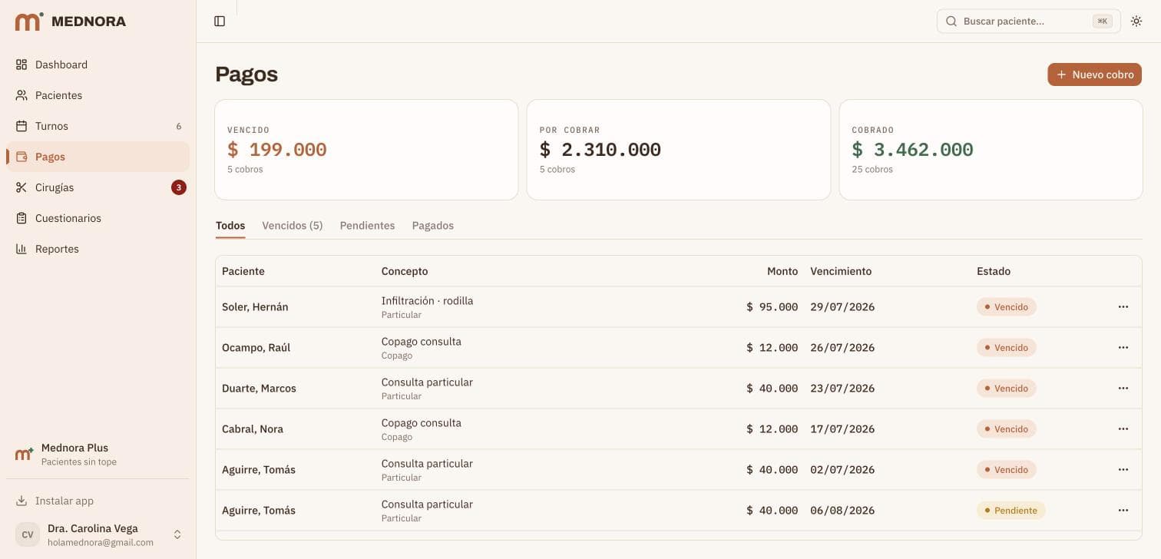Click the Monto column header
1161x559 pixels.
(782, 271)
